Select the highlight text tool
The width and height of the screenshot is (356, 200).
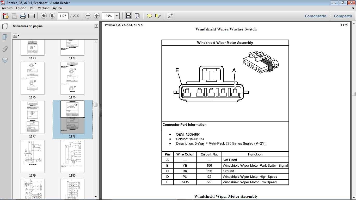click(x=158, y=16)
